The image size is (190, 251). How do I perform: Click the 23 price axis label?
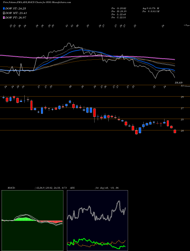point(182,131)
